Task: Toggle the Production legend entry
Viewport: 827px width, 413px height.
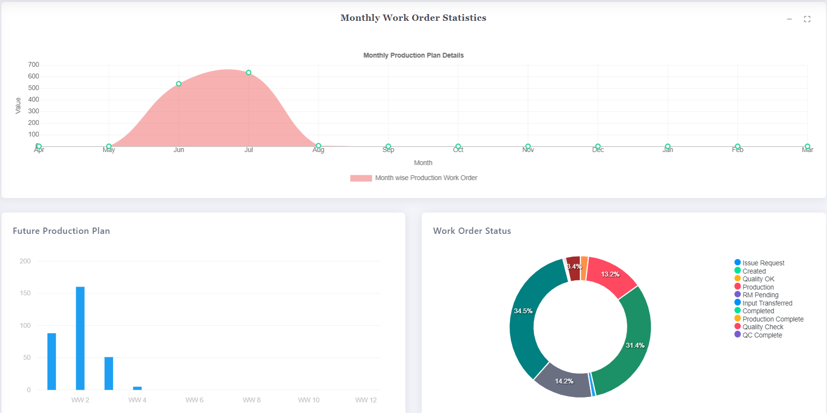Action: coord(754,287)
